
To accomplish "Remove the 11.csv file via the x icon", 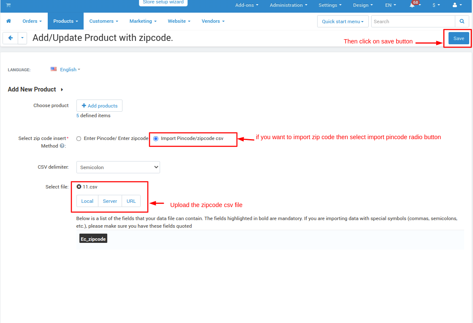I will [x=79, y=187].
